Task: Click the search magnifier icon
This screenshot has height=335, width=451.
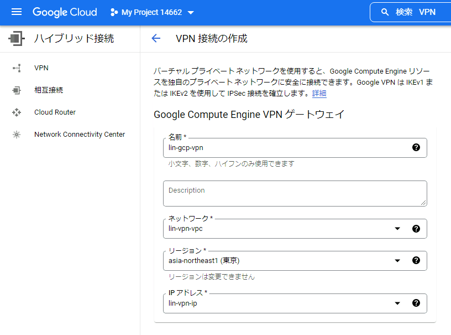Action: coord(385,12)
